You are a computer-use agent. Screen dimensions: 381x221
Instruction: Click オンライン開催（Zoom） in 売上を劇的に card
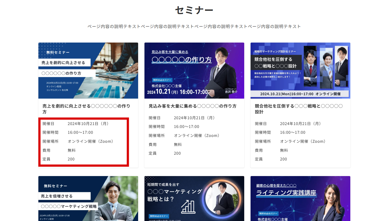(x=90, y=141)
